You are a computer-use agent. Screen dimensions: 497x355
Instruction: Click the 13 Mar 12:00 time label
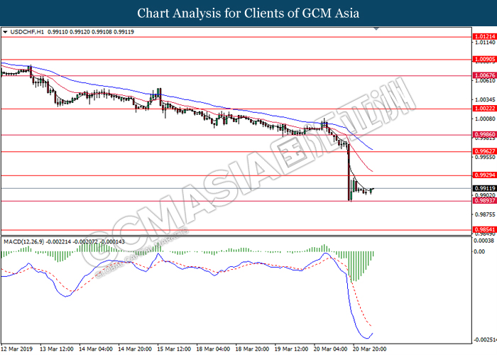pyautogui.click(x=57, y=349)
